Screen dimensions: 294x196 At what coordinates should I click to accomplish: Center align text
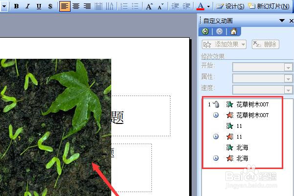pyautogui.click(x=76, y=6)
